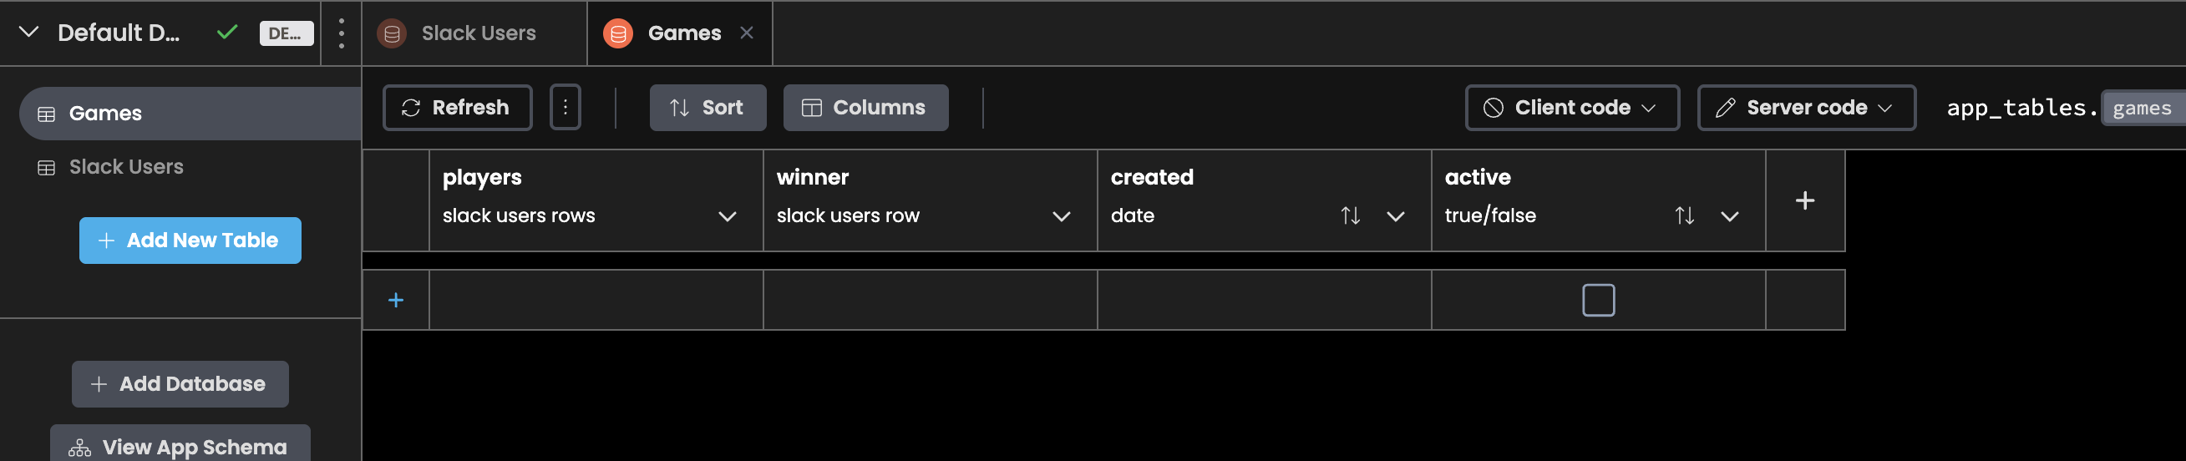2186x461 pixels.
Task: Open the Client code dropdown
Action: click(1571, 108)
